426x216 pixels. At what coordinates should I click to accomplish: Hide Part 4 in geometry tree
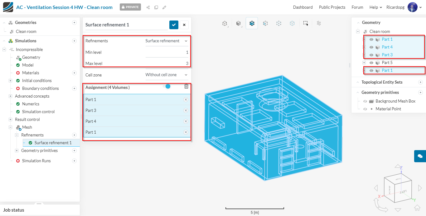point(371,47)
